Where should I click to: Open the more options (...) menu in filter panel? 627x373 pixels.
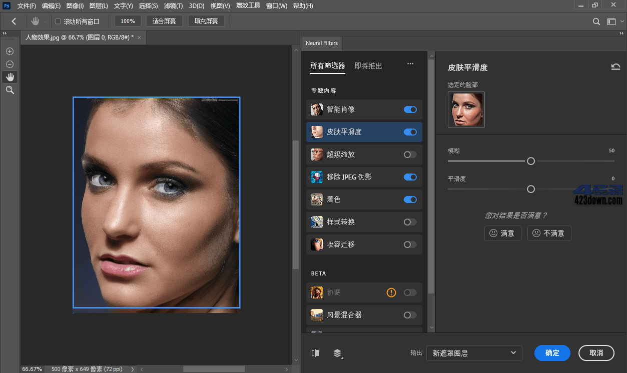click(x=410, y=63)
